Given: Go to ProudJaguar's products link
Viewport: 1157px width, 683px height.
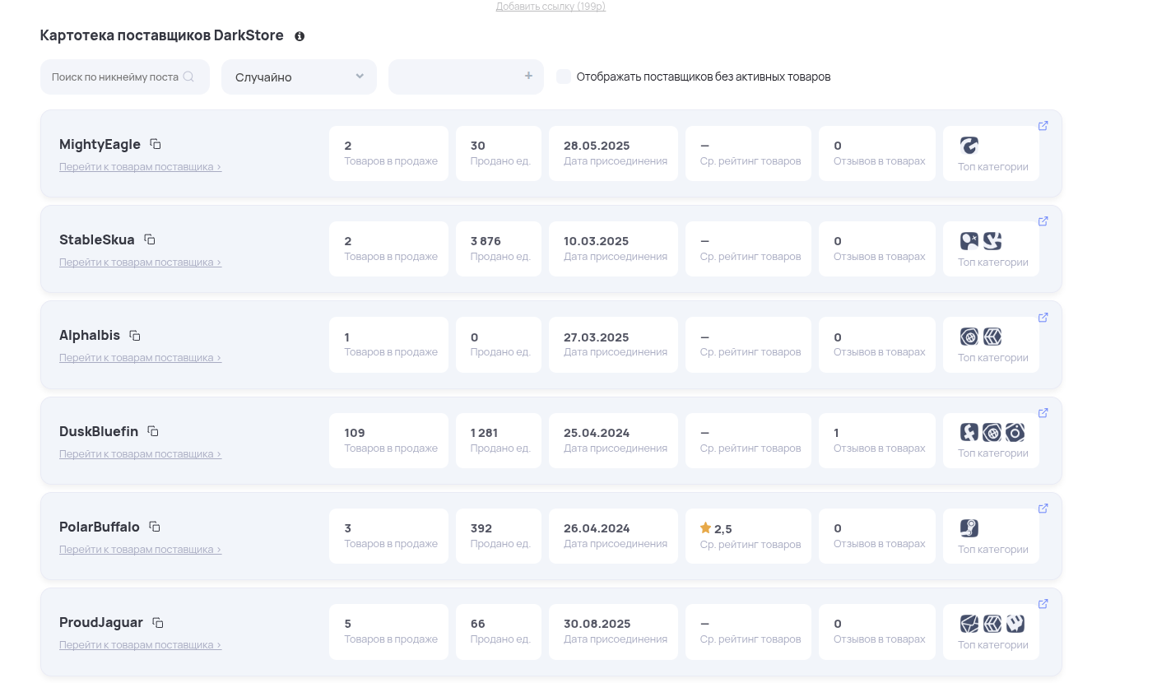Looking at the screenshot, I should point(140,645).
